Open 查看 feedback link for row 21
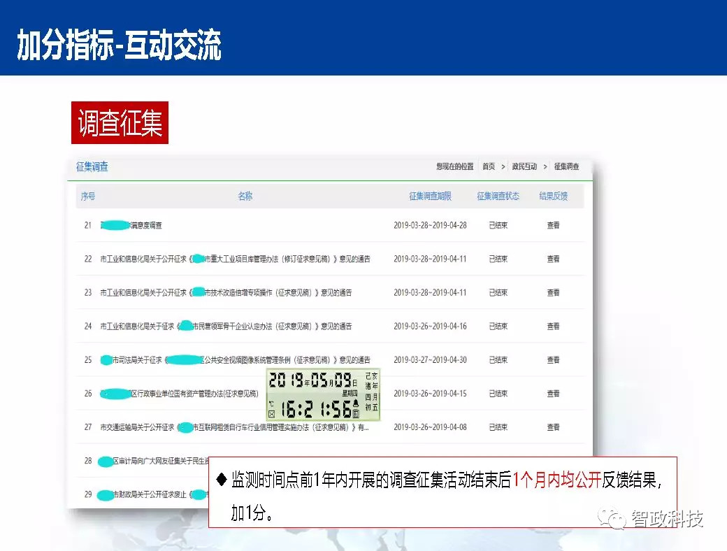 [552, 224]
